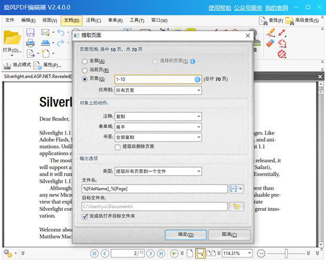326x262 pixels.
Task: Go to previous page button
Action: click(105, 253)
